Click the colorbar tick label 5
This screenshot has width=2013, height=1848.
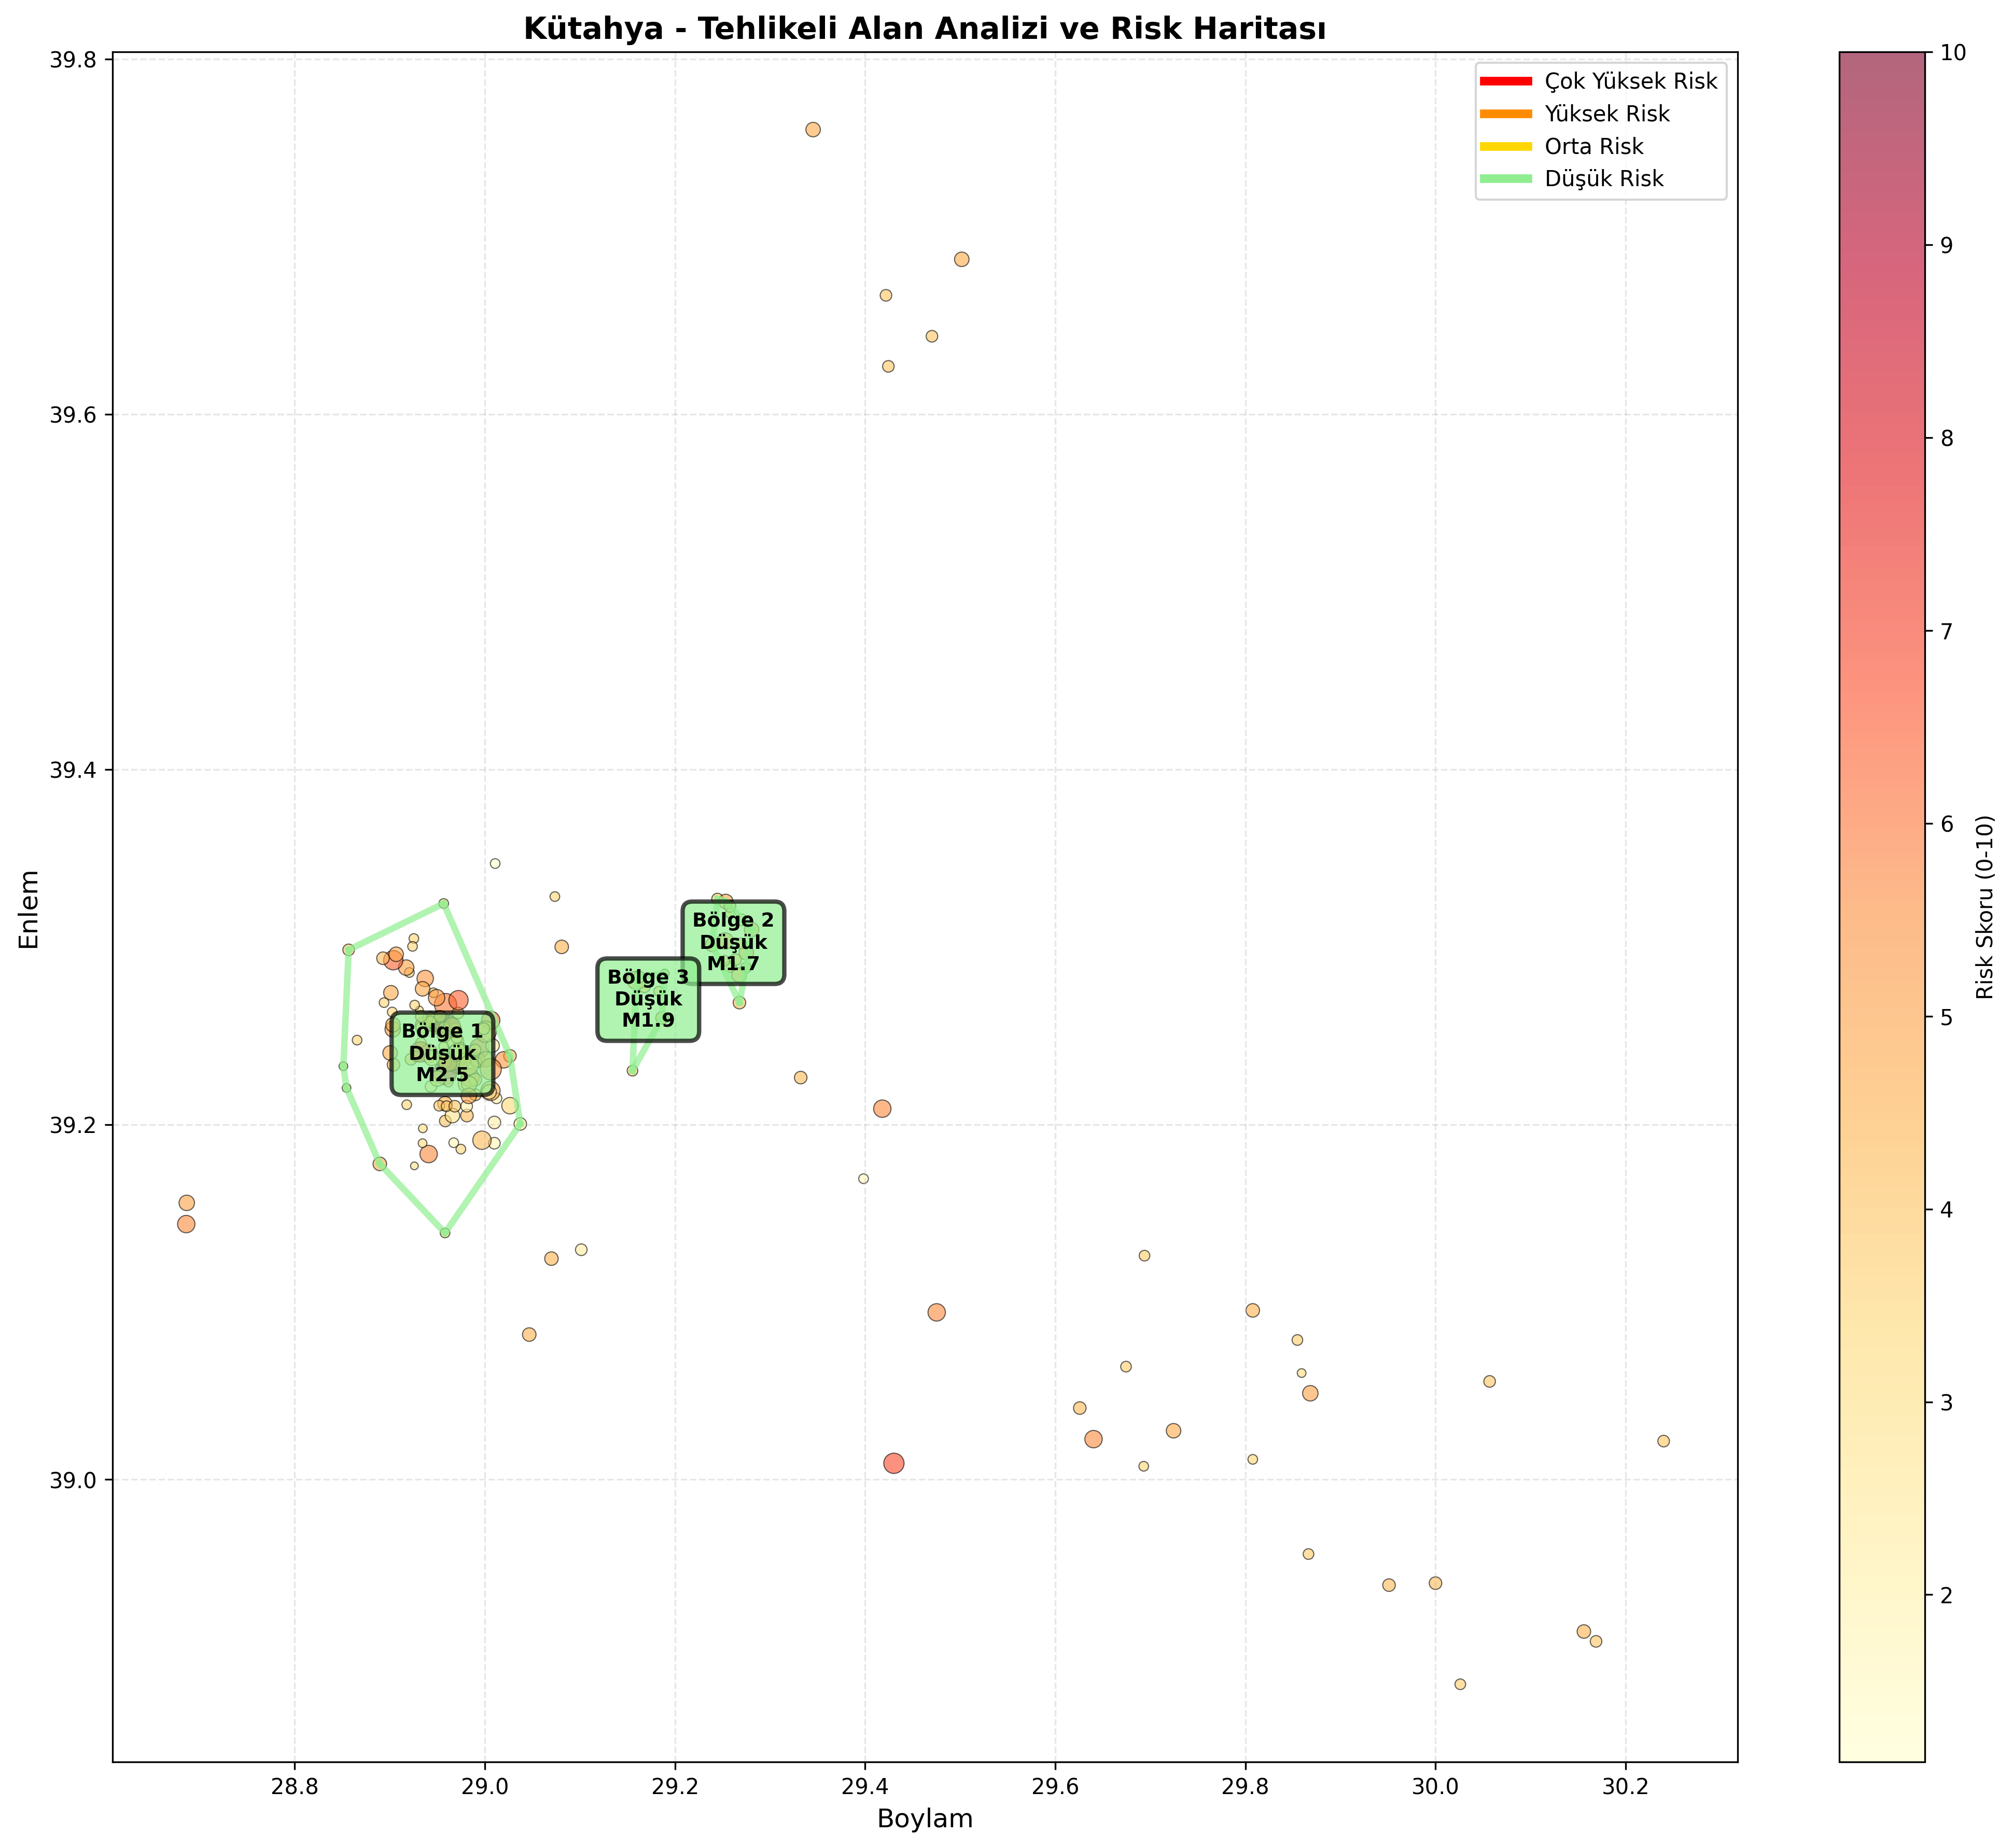1945,1017
